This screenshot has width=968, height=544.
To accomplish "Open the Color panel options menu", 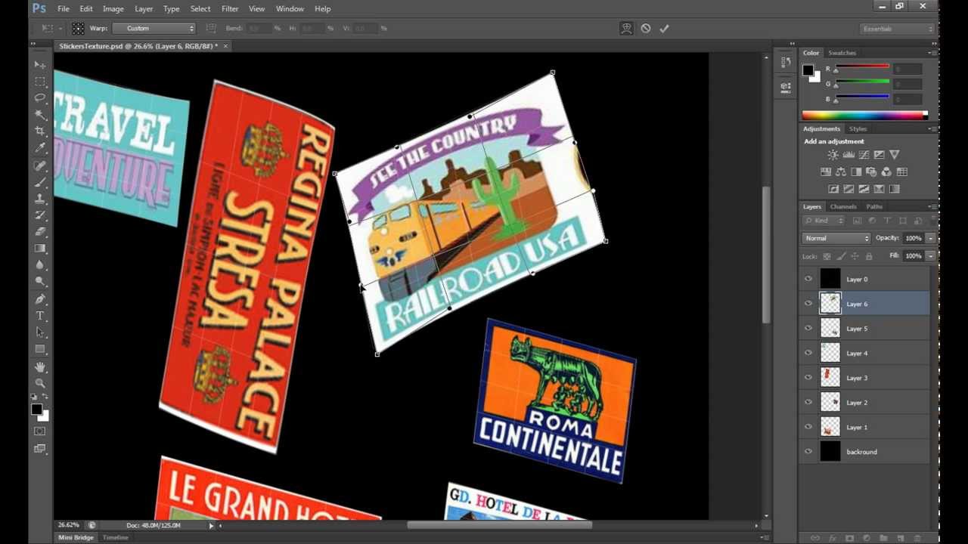I will tap(932, 53).
